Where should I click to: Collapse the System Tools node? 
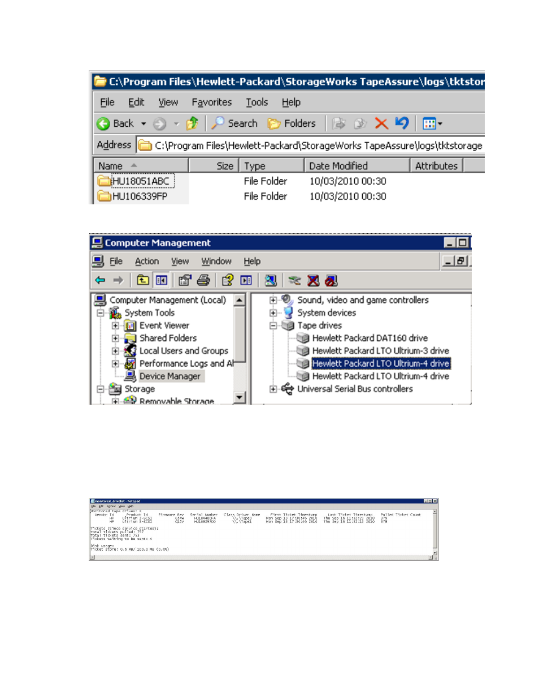(101, 313)
